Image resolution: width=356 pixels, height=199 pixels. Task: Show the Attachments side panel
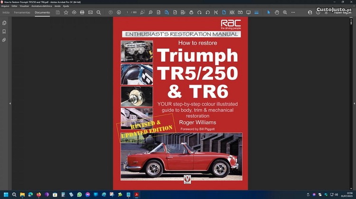pyautogui.click(x=4, y=40)
